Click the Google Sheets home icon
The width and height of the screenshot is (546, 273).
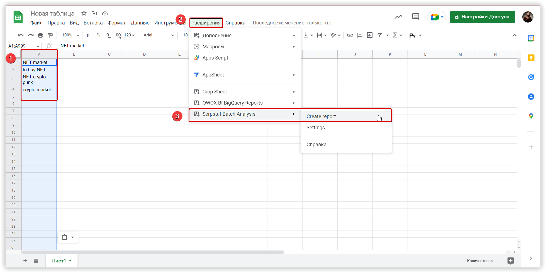[18, 17]
